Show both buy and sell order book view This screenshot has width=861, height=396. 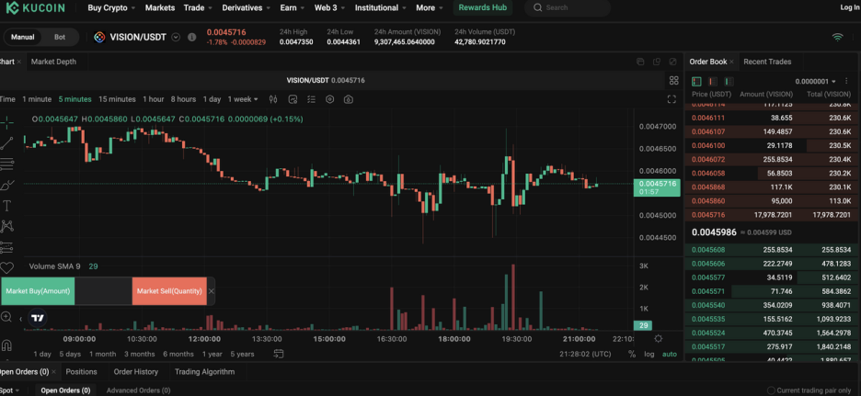tap(696, 82)
